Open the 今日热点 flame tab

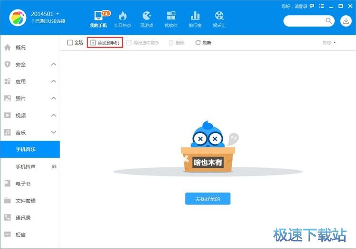(x=122, y=19)
